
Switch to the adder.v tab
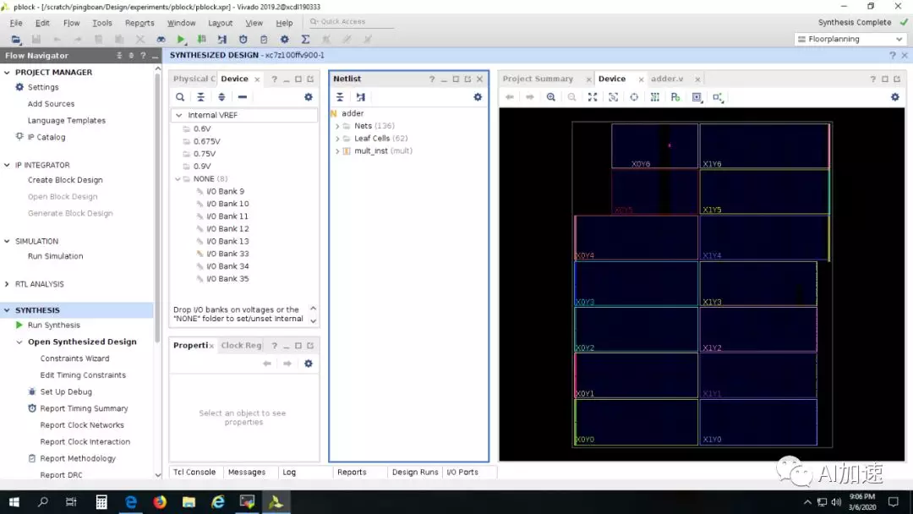[666, 79]
